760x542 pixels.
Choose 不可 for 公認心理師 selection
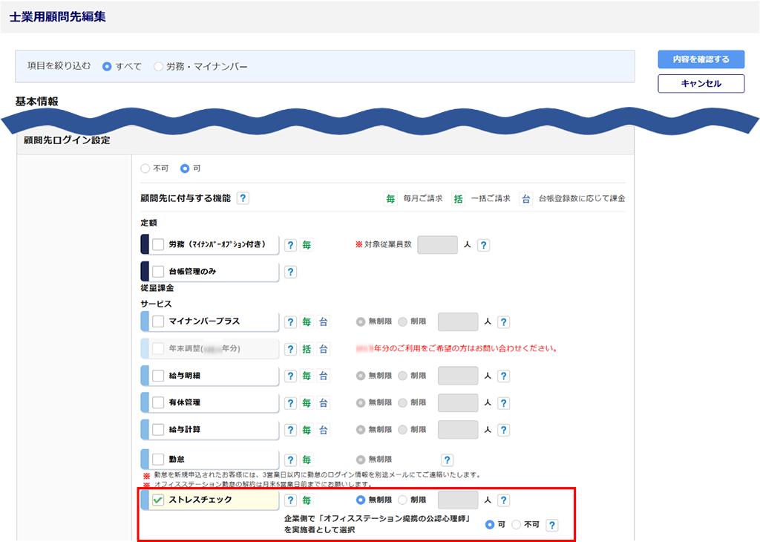pyautogui.click(x=517, y=525)
